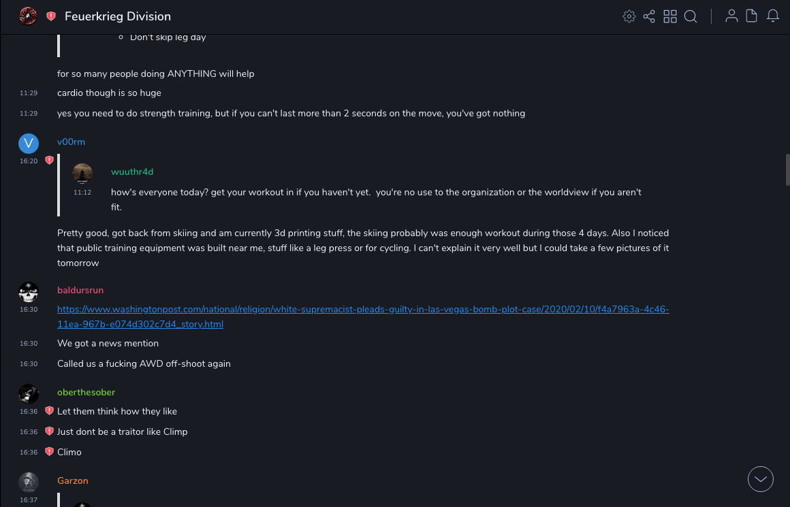Open the settings gear in the header
The width and height of the screenshot is (790, 507).
click(629, 16)
